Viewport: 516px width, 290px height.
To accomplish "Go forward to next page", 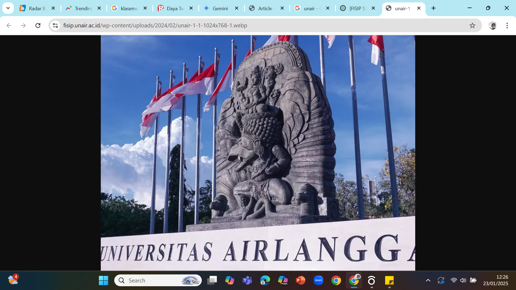I will (x=23, y=26).
